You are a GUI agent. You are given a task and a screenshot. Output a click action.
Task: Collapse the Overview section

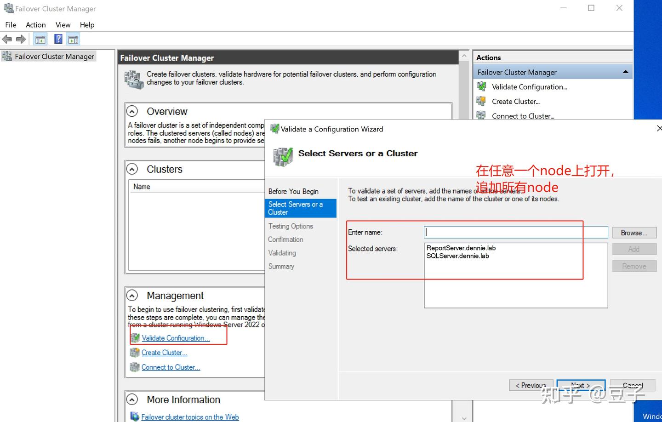click(132, 111)
